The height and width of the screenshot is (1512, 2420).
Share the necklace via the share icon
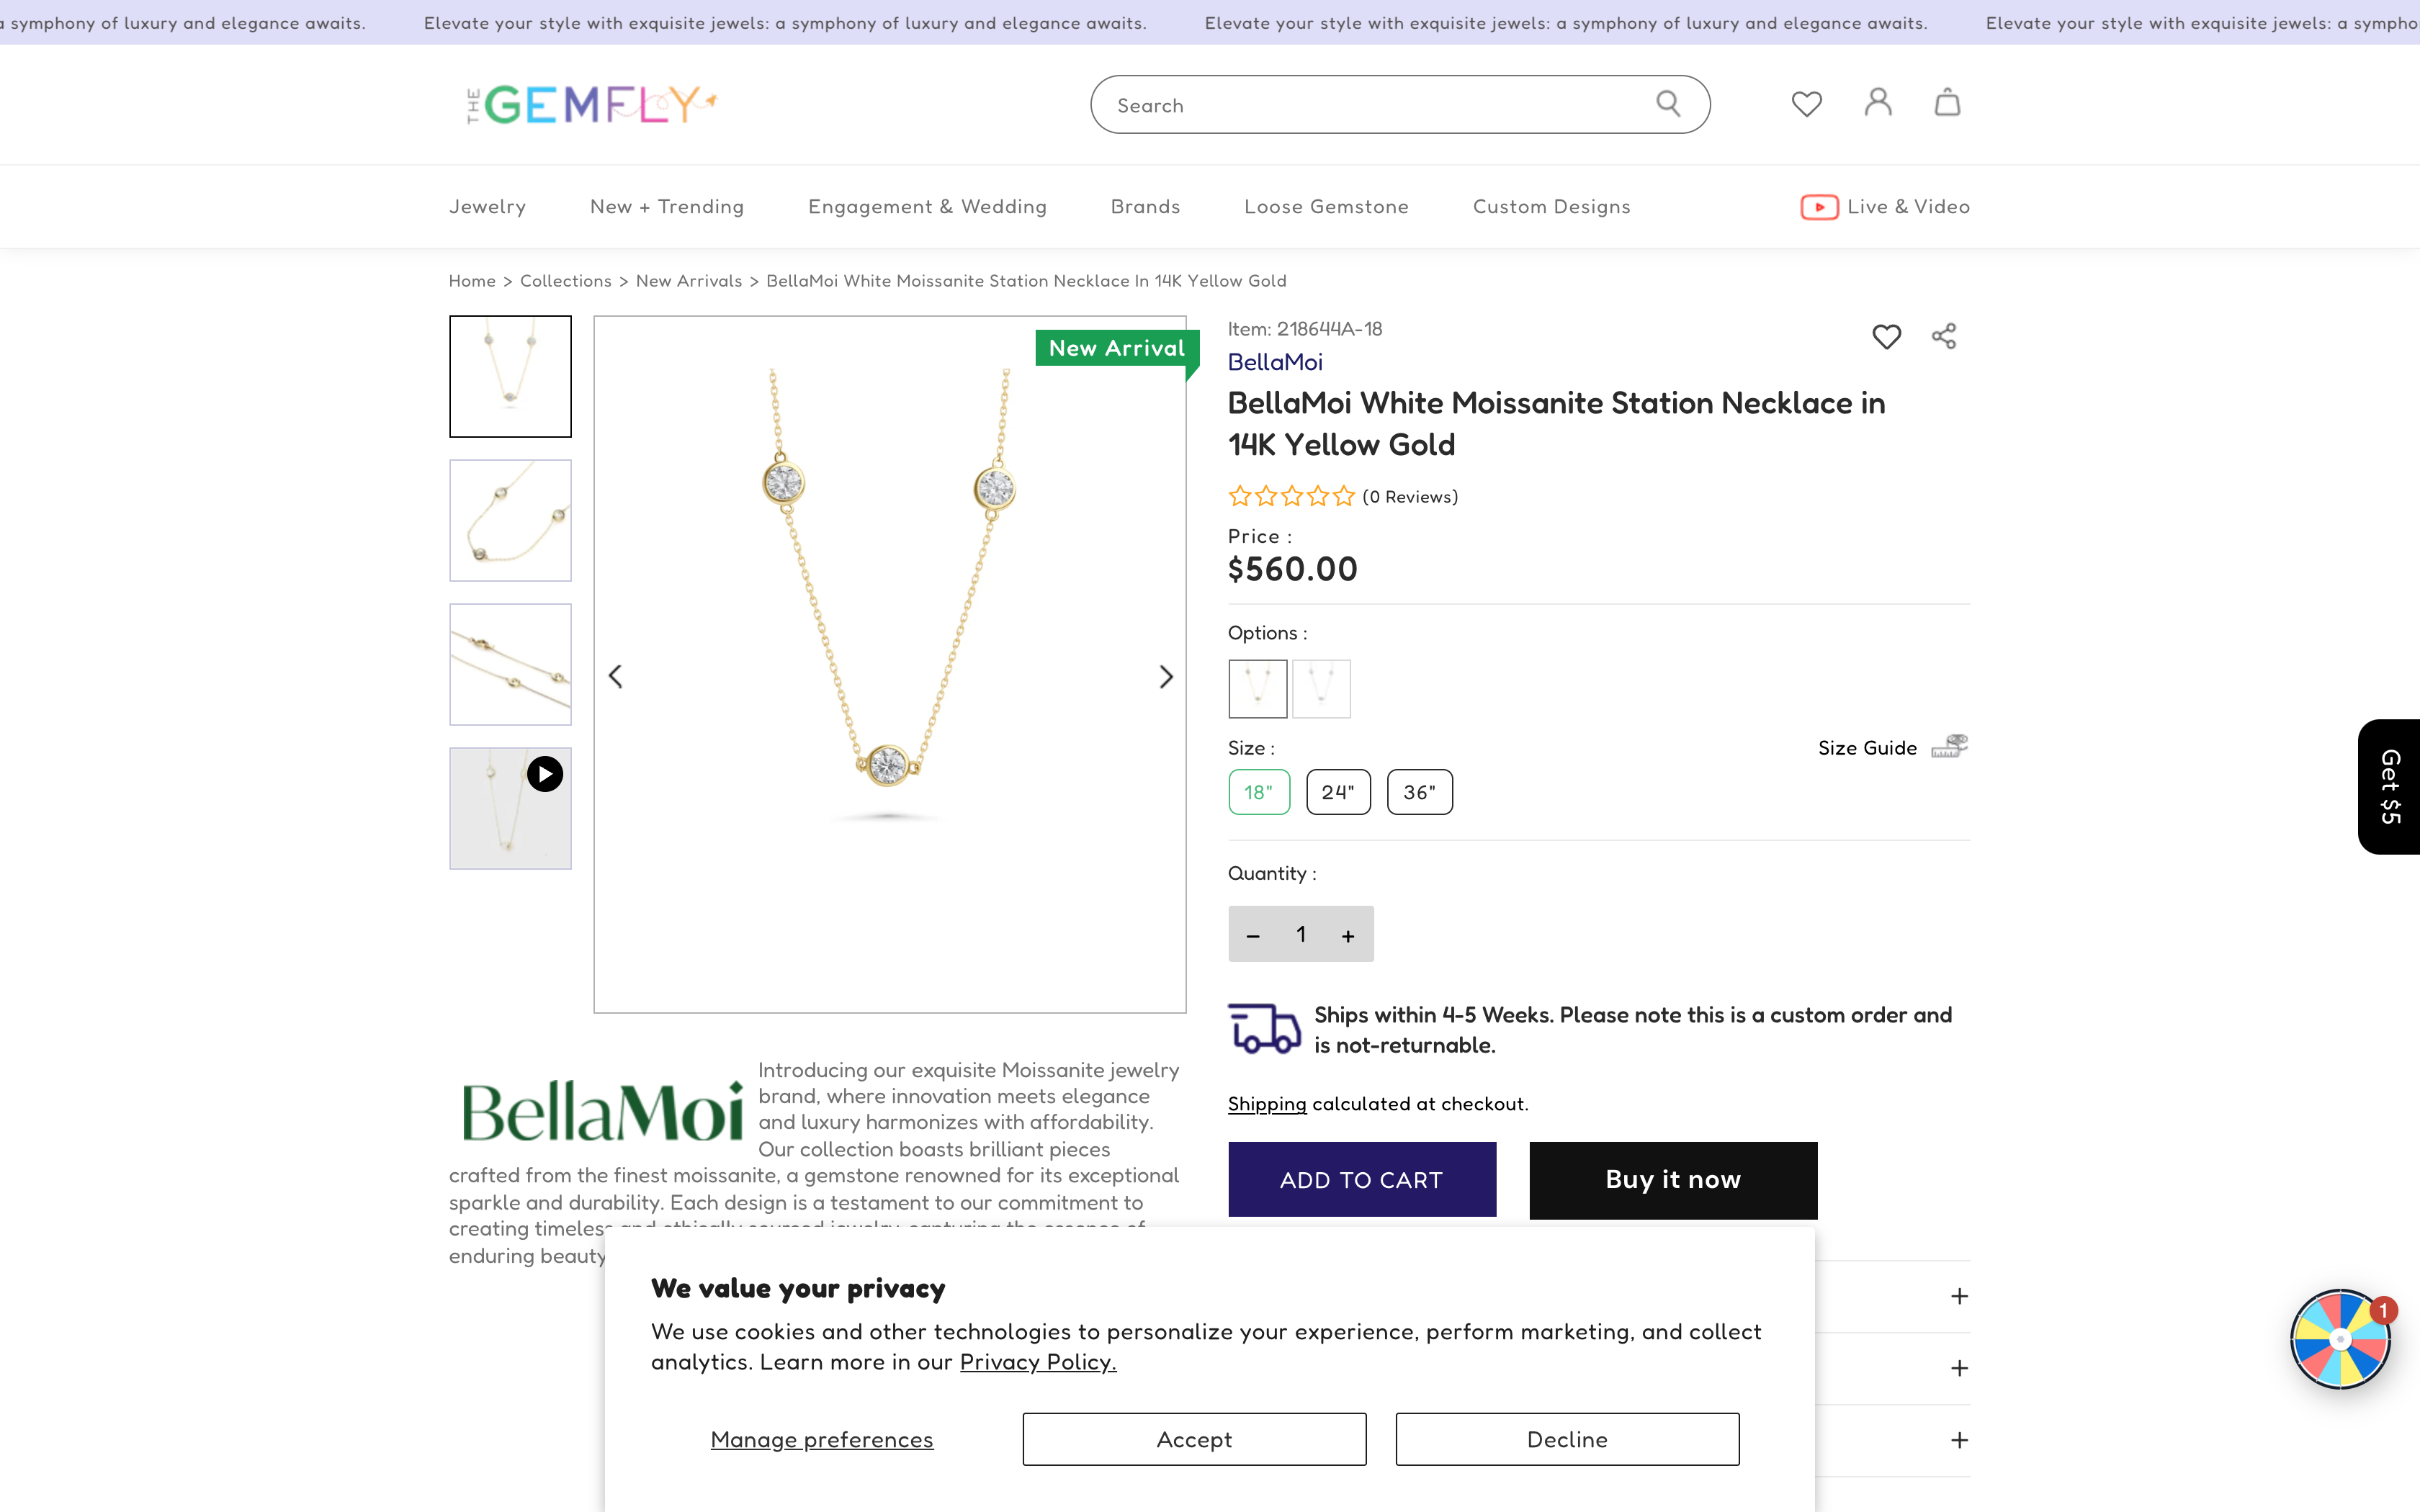point(1943,336)
